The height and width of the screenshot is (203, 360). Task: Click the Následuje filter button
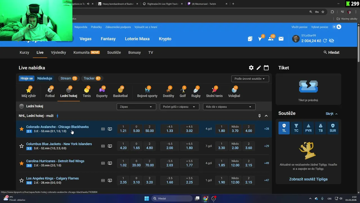45,78
